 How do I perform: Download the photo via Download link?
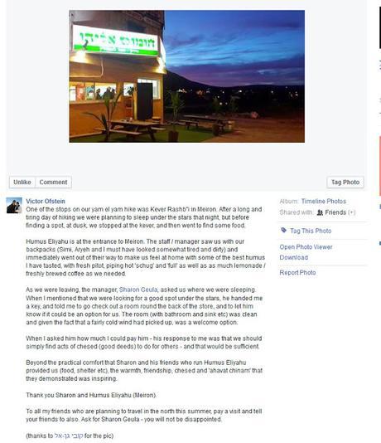click(x=293, y=257)
